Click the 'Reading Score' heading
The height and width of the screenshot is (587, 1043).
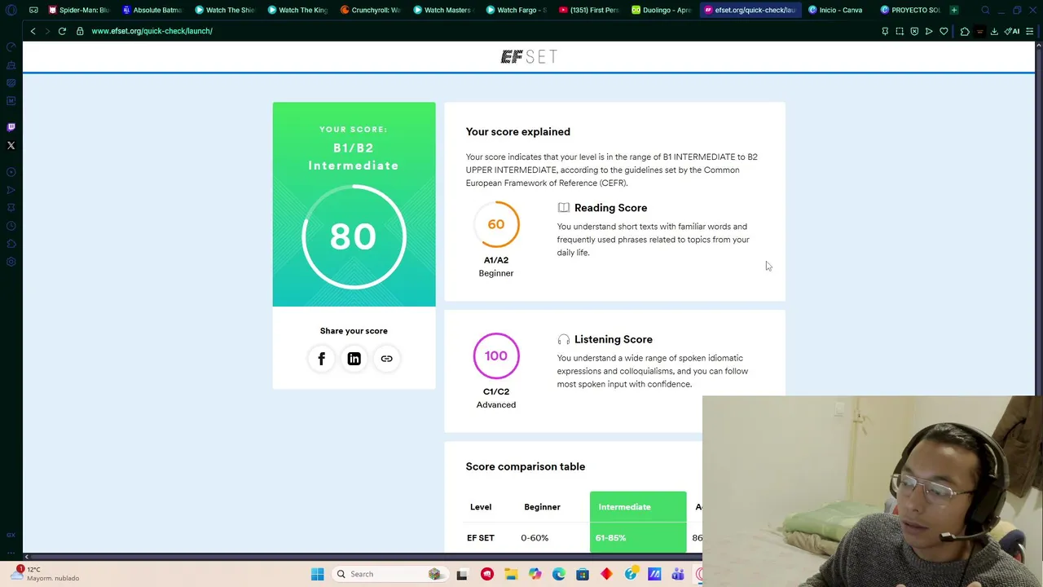tap(610, 208)
